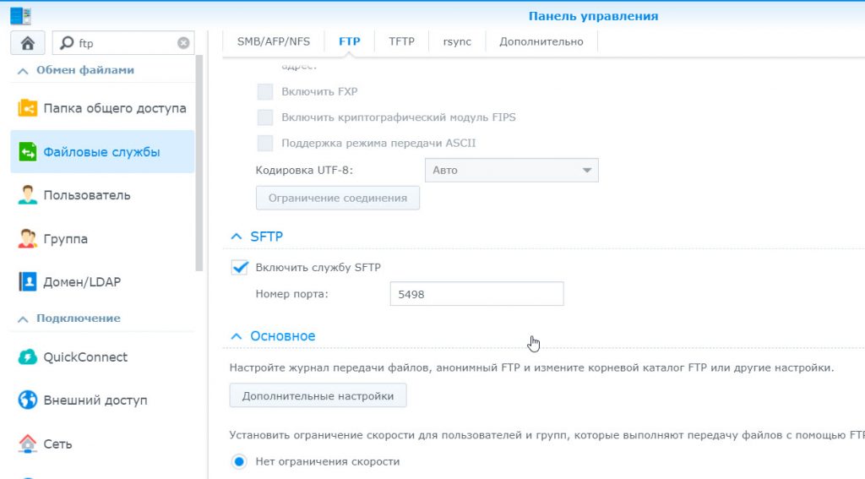Click the sidebar vertical scrollbar
The height and width of the screenshot is (479, 865).
pos(199,163)
